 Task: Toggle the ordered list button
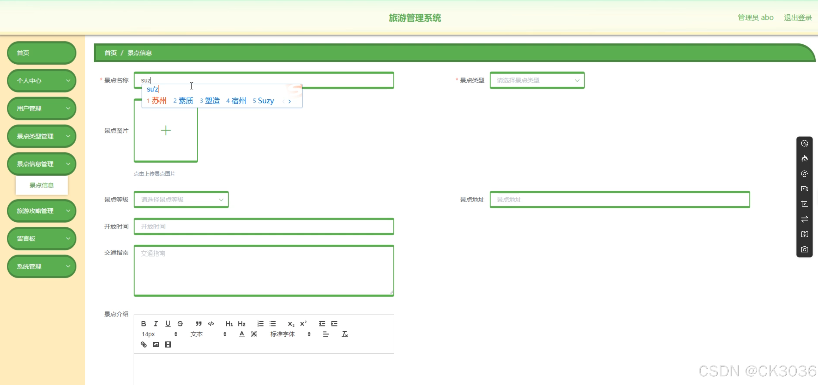click(x=260, y=324)
